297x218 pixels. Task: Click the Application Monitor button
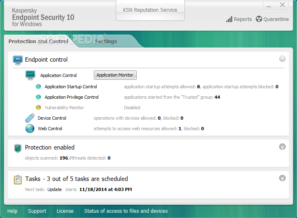pos(115,75)
